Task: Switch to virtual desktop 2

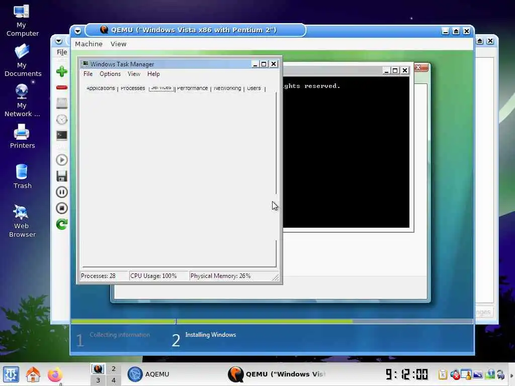Action: [x=113, y=368]
